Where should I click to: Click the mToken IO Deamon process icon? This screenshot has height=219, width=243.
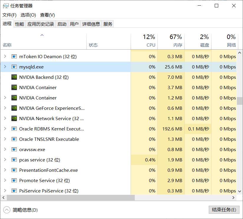(14, 56)
